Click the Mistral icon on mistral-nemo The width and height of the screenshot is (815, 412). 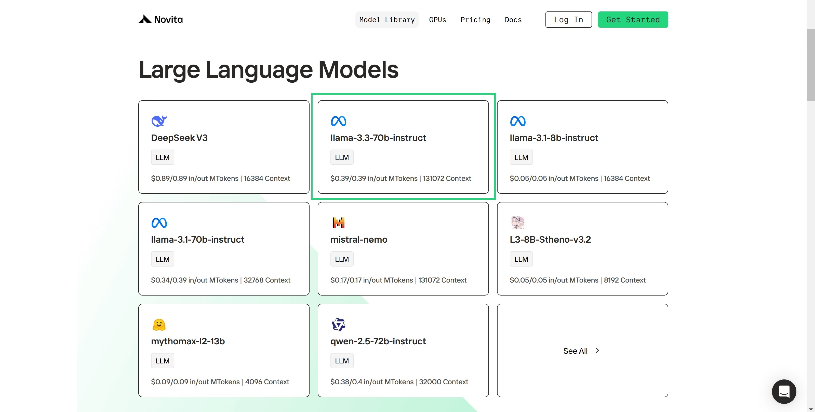(x=338, y=223)
